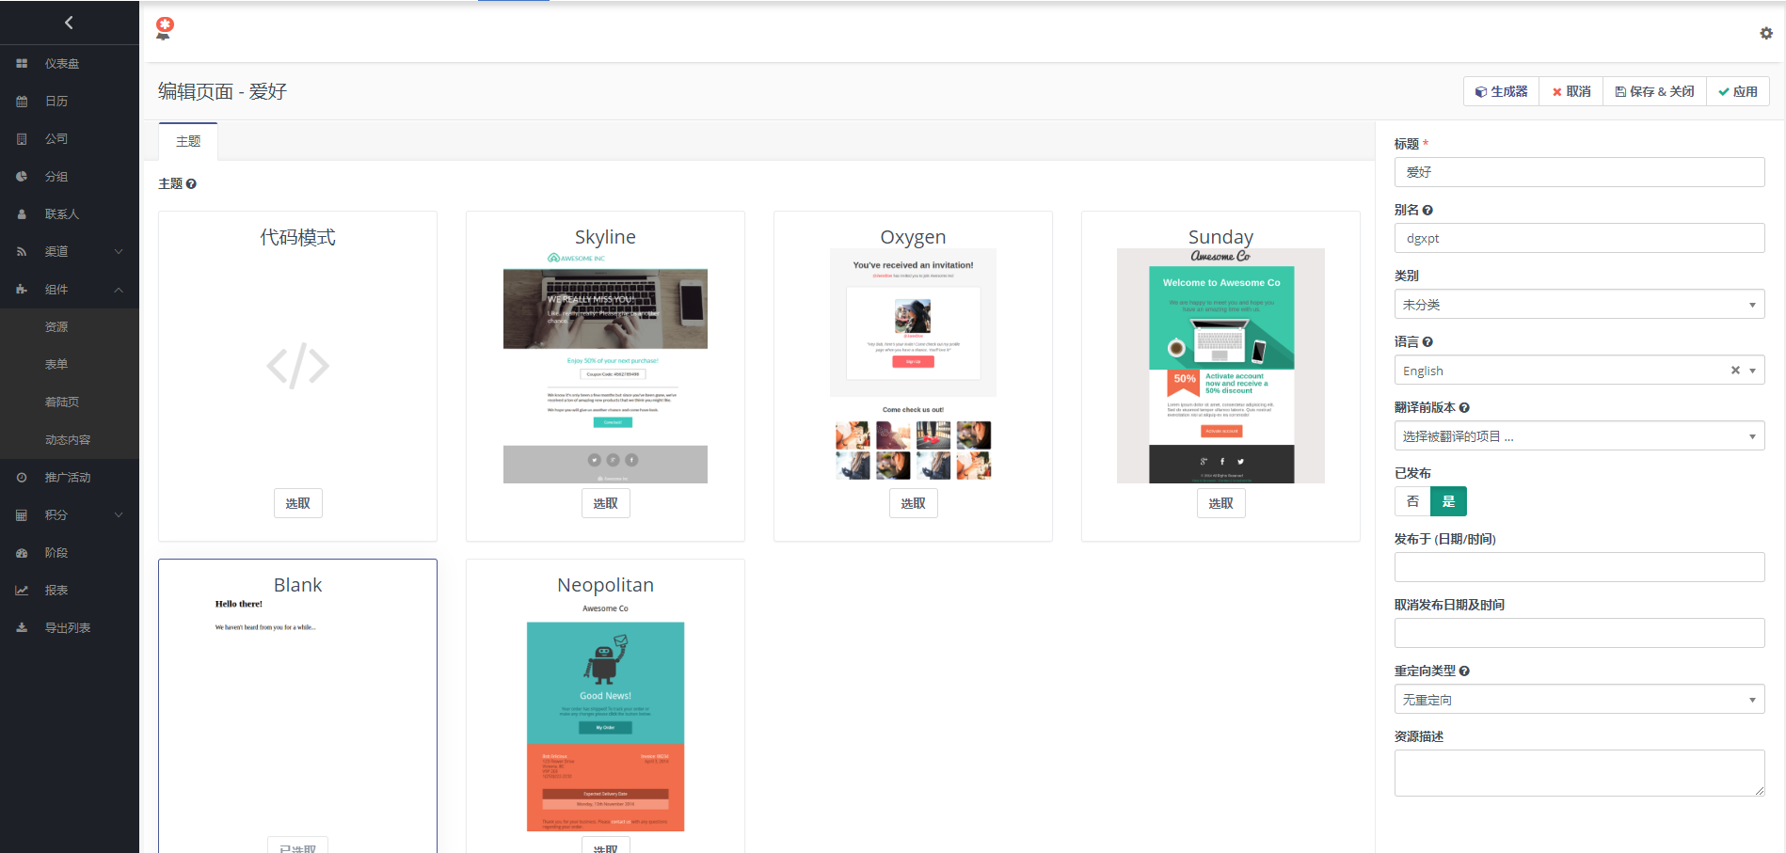Image resolution: width=1786 pixels, height=853 pixels.
Task: Open the dashboard (仪表盘) icon in sidebar
Action: coord(22,64)
